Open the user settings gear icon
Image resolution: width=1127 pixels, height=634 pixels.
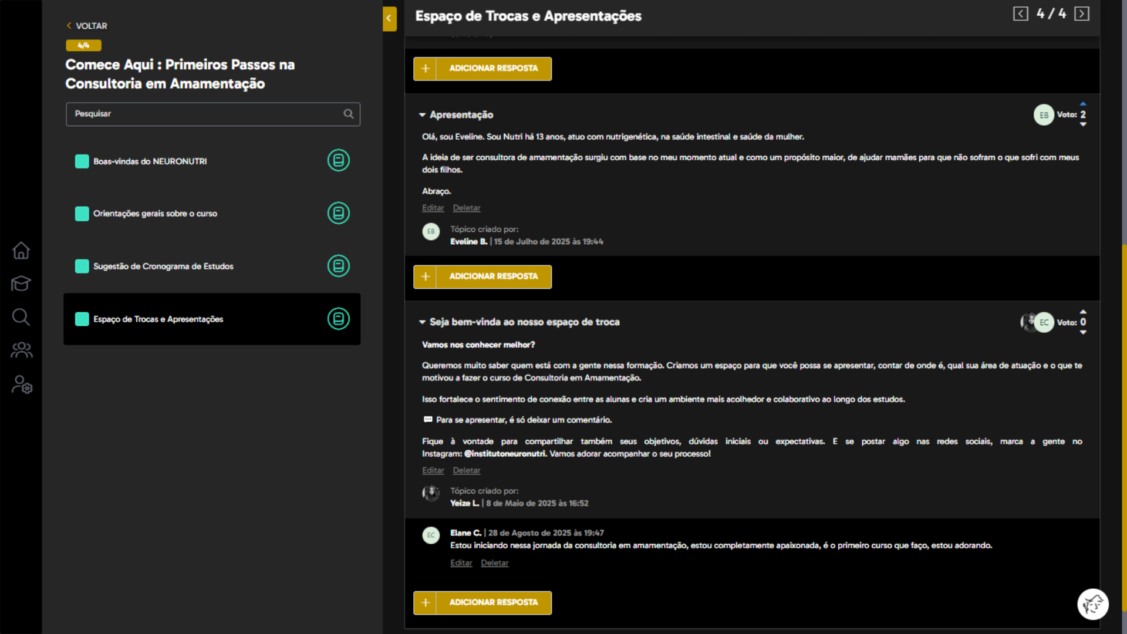22,385
